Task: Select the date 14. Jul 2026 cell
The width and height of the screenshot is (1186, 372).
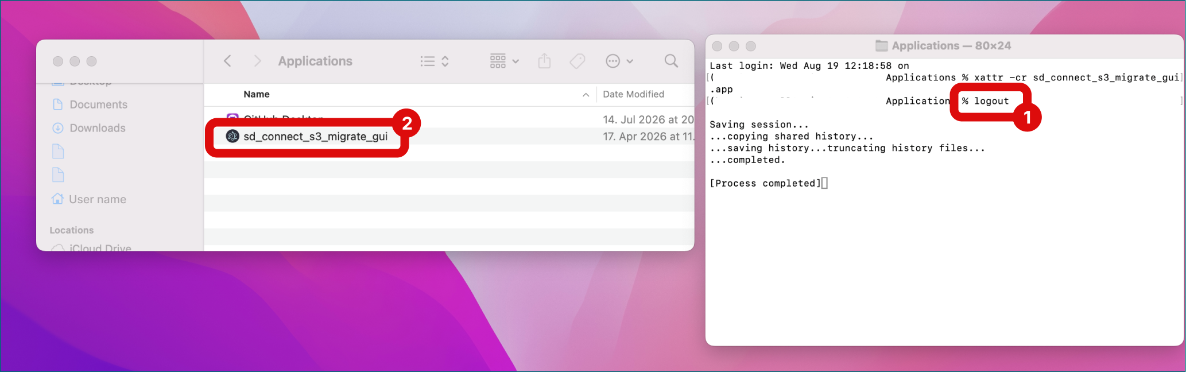Action: tap(648, 119)
